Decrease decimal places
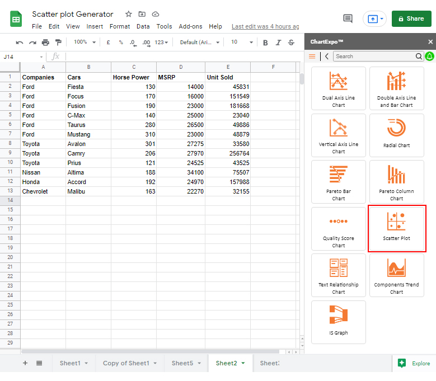 133,43
